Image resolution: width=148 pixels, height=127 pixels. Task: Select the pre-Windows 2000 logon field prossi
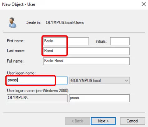coord(99,98)
